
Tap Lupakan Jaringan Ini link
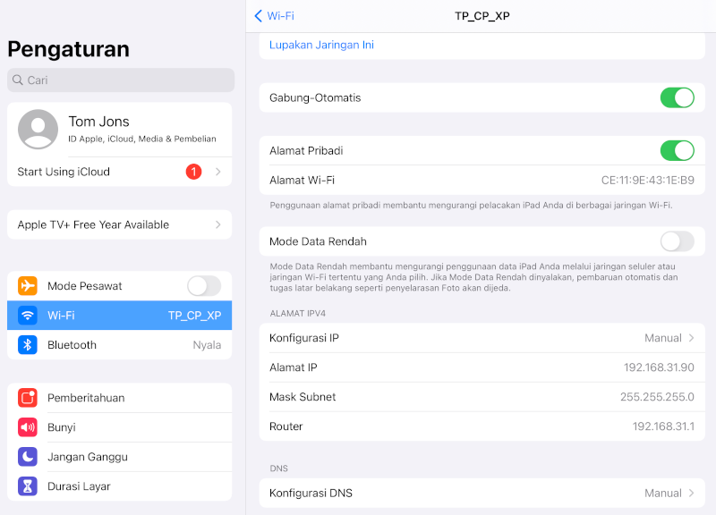coord(321,45)
